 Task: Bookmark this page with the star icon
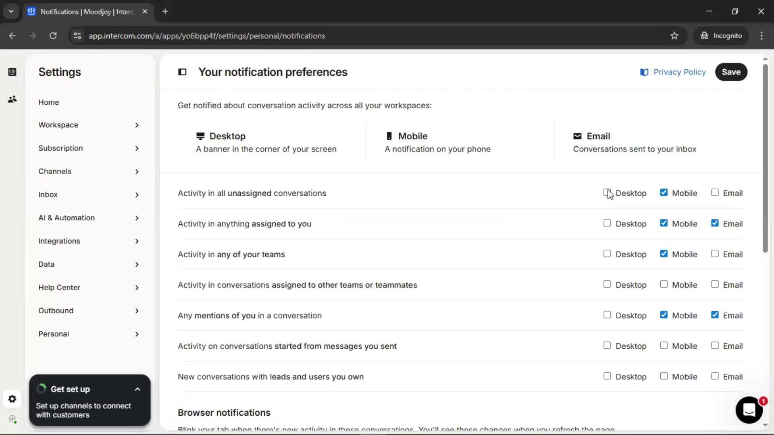[674, 36]
